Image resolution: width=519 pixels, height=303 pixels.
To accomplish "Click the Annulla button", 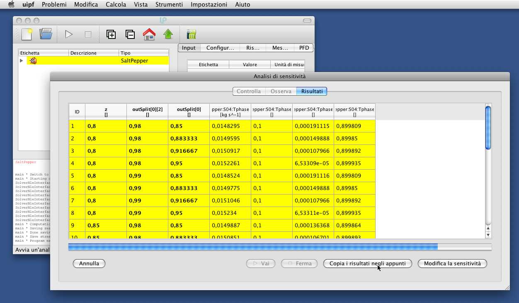I will [89, 263].
